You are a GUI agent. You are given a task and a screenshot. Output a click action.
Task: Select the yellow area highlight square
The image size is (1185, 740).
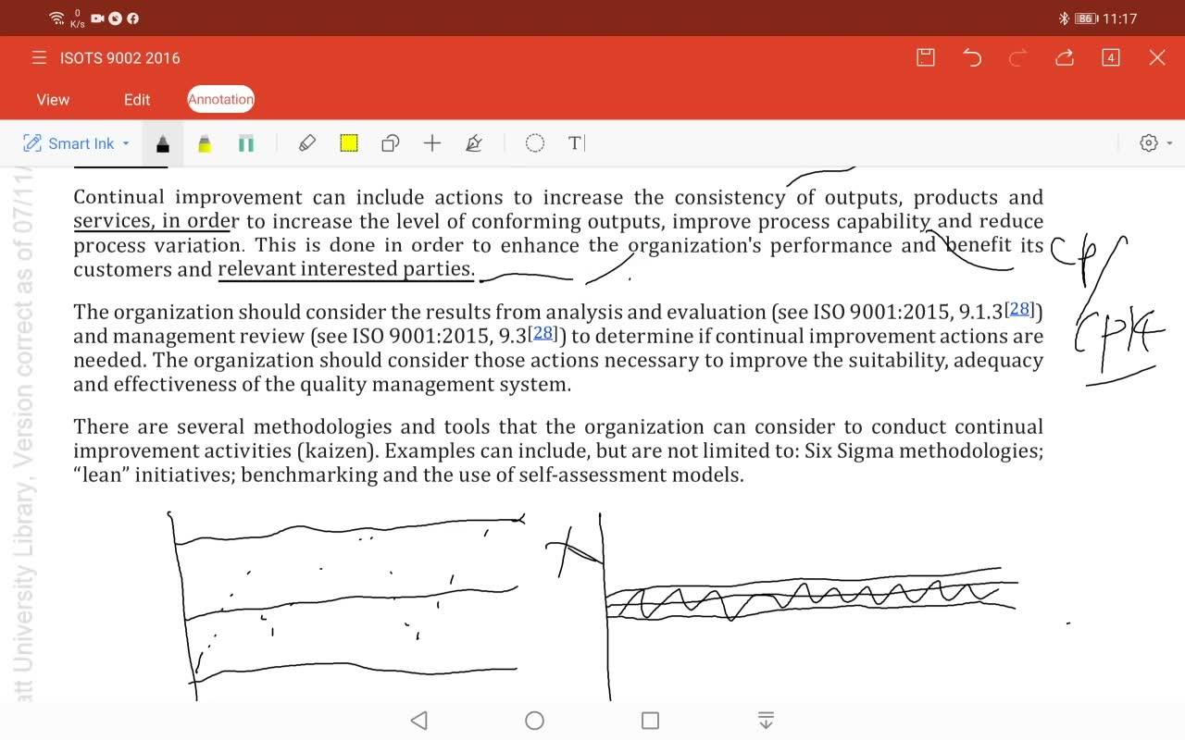(349, 143)
